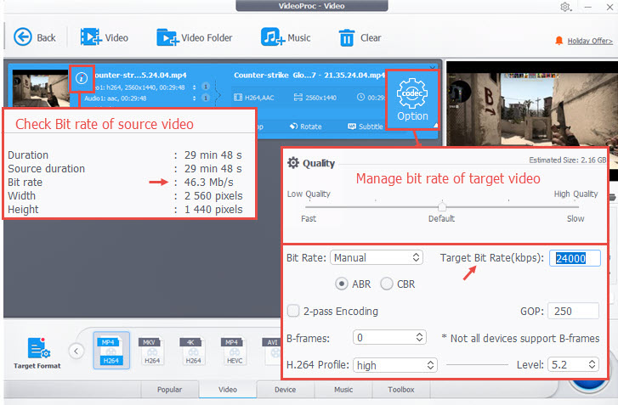Viewport: 618px width, 405px height.
Task: Enable 2-pass Encoding checkbox
Action: pos(293,311)
